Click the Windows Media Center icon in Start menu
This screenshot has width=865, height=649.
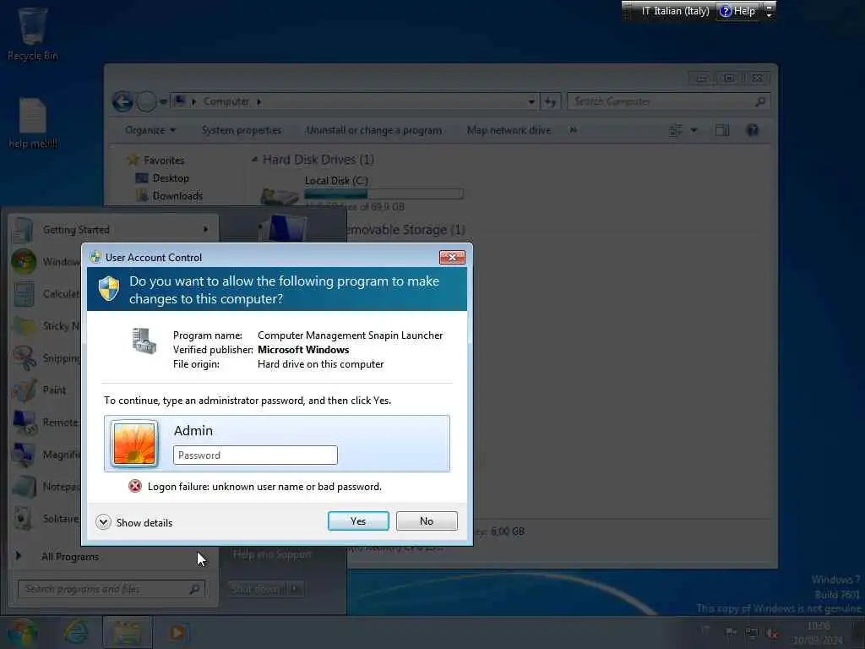click(x=24, y=262)
